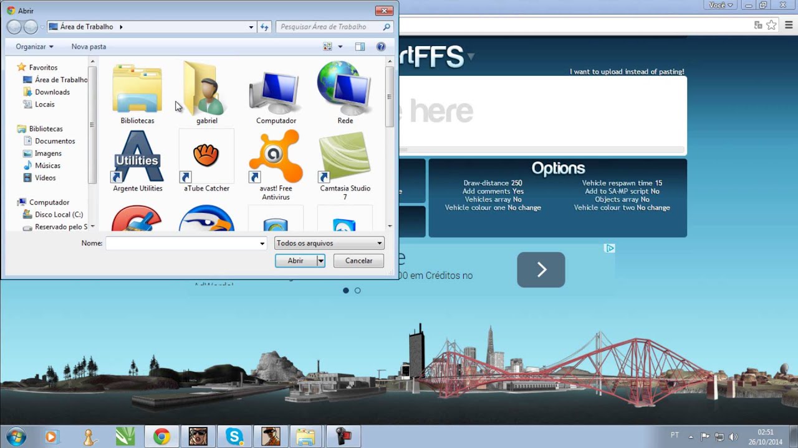Click Add to SA-MP script No option
The height and width of the screenshot is (448, 798).
[x=622, y=191]
